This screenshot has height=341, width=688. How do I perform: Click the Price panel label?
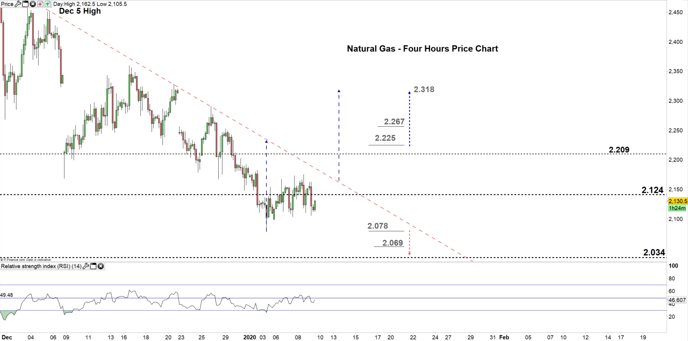point(7,4)
